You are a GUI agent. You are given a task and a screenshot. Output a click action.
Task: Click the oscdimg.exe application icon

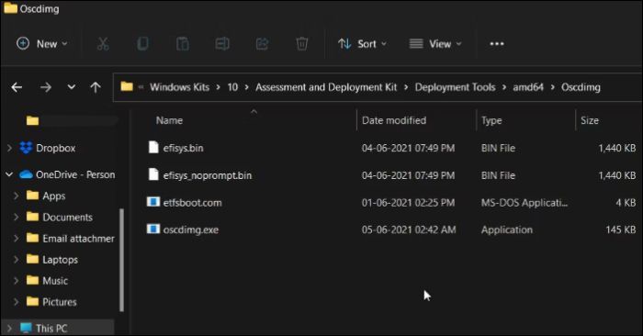[x=153, y=230]
